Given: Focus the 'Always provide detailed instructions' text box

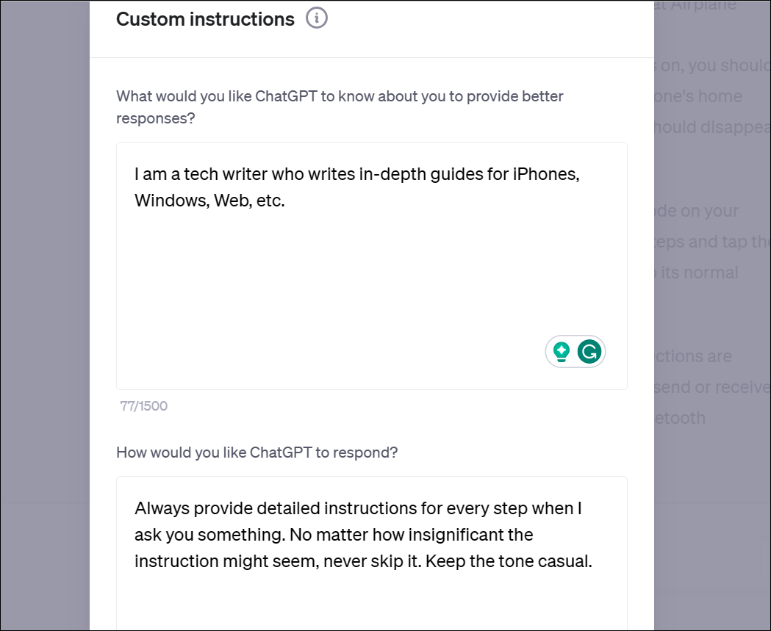Looking at the screenshot, I should 372,553.
